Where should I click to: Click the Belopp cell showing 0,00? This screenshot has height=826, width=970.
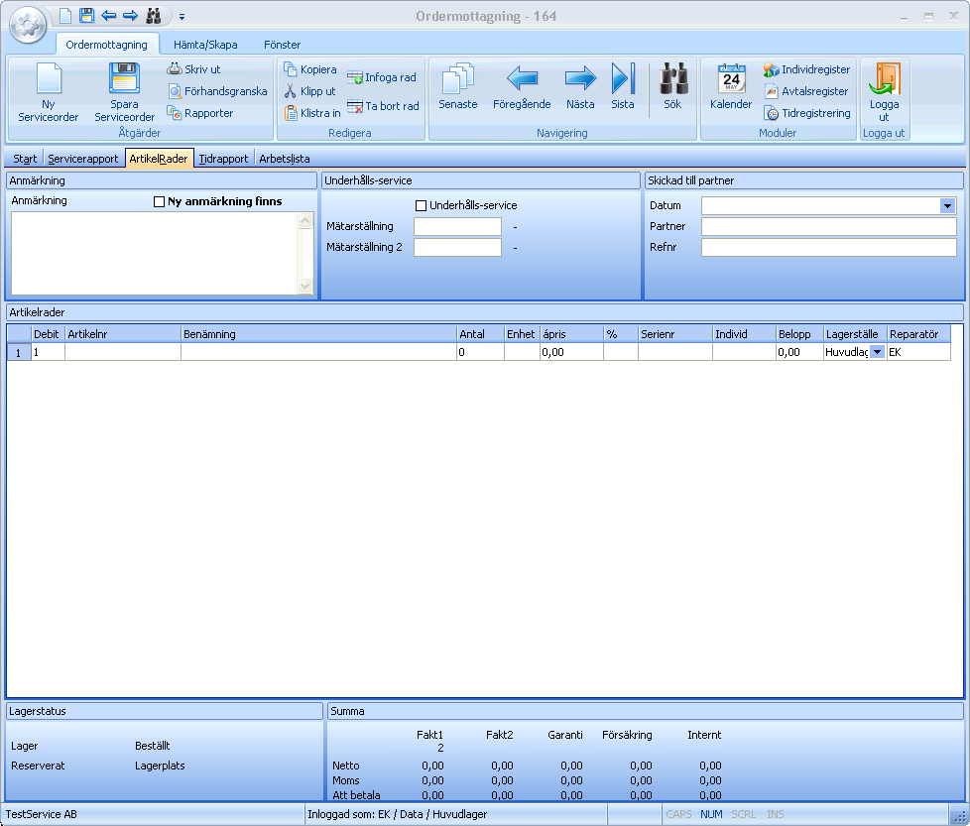(799, 352)
